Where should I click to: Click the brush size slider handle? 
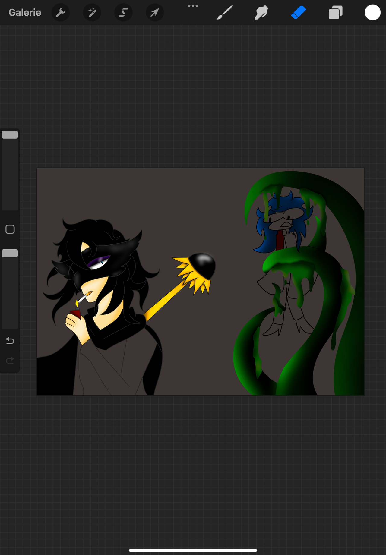10,134
